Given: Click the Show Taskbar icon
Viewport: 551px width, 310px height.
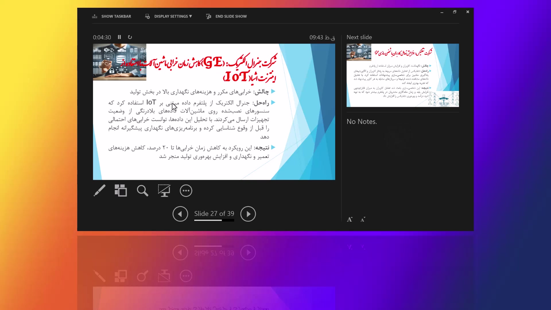Looking at the screenshot, I should tap(95, 16).
